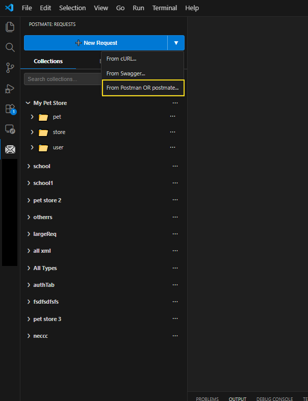The image size is (308, 401).
Task: Expand the store folder chevron
Action: click(32, 132)
